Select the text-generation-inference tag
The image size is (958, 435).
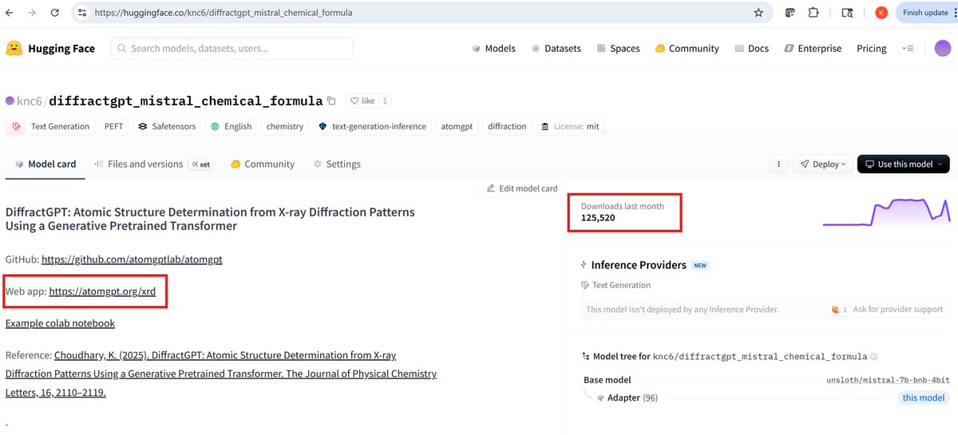click(x=372, y=126)
